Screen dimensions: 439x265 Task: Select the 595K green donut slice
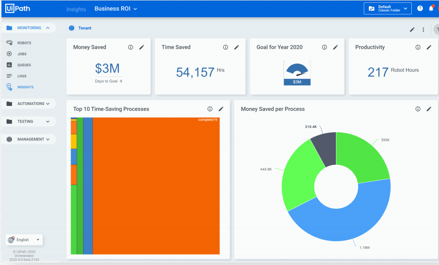[361, 156]
